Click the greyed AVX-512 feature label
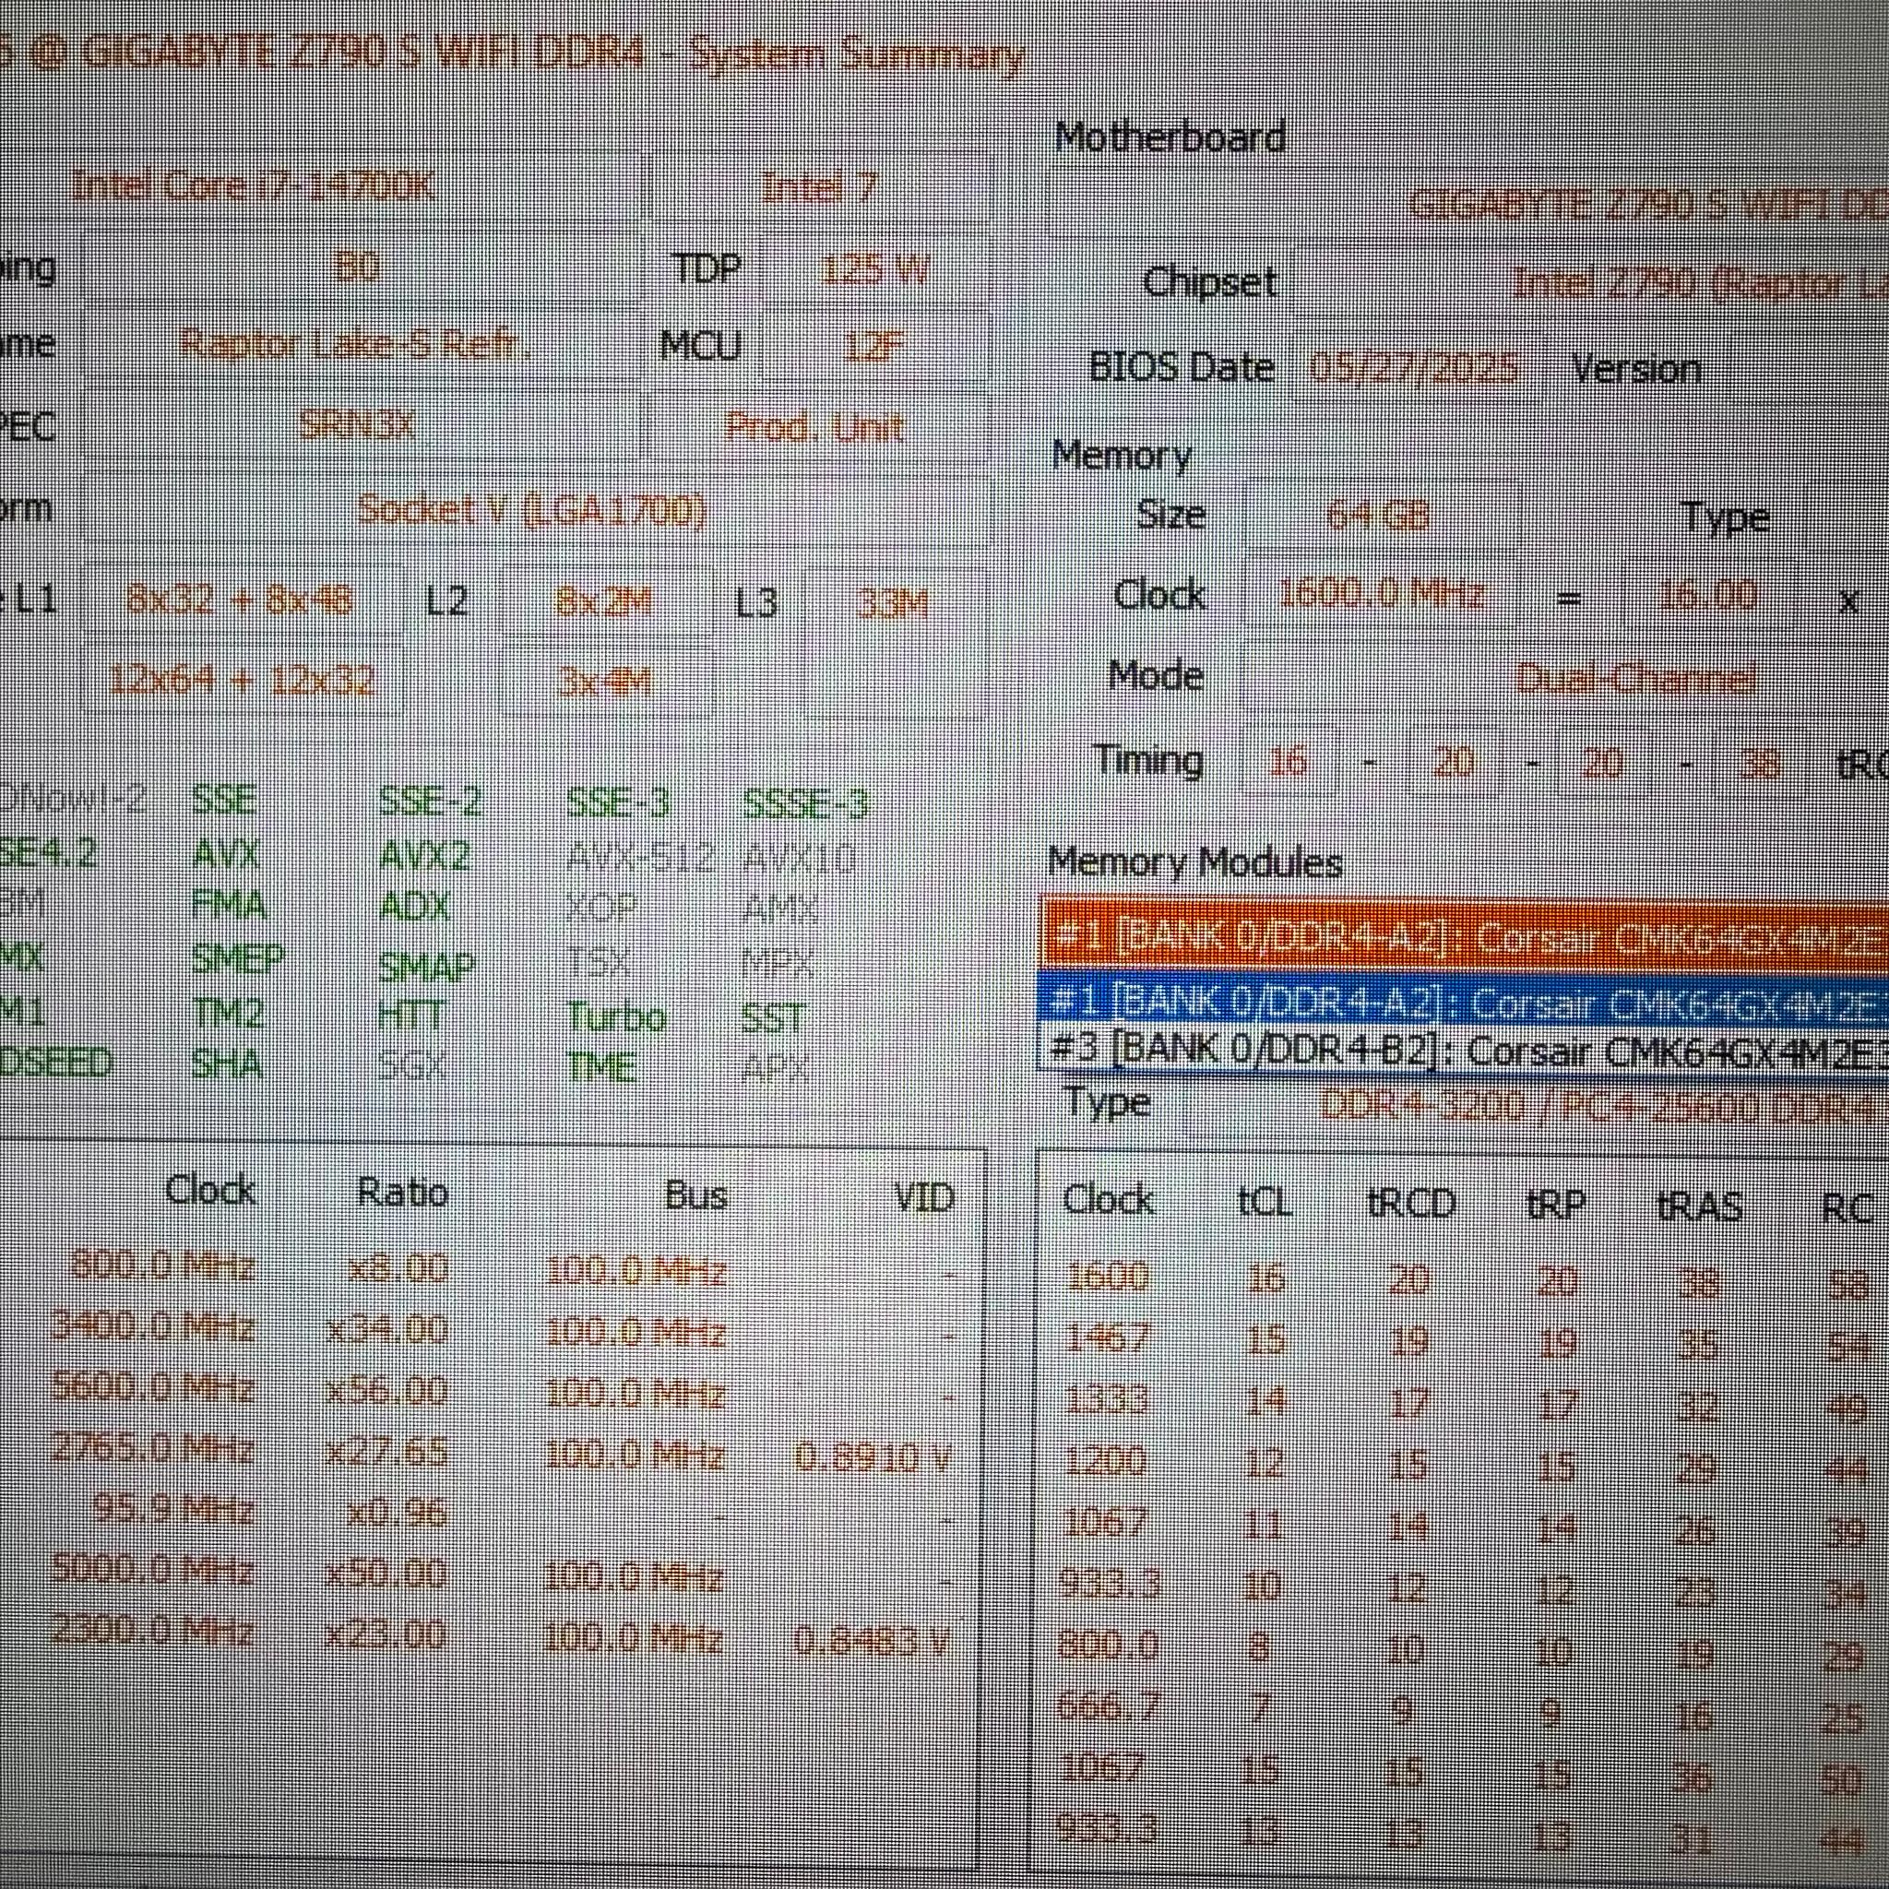The height and width of the screenshot is (1889, 1889). pyautogui.click(x=640, y=859)
